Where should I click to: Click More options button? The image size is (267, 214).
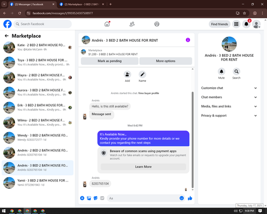[166, 61]
